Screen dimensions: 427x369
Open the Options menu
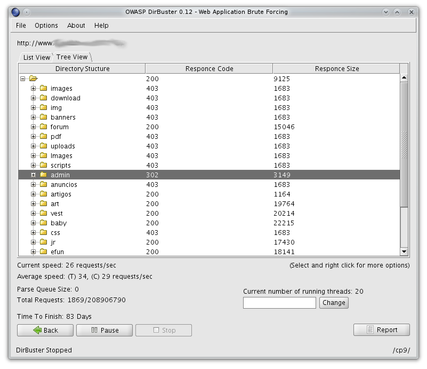pos(46,25)
